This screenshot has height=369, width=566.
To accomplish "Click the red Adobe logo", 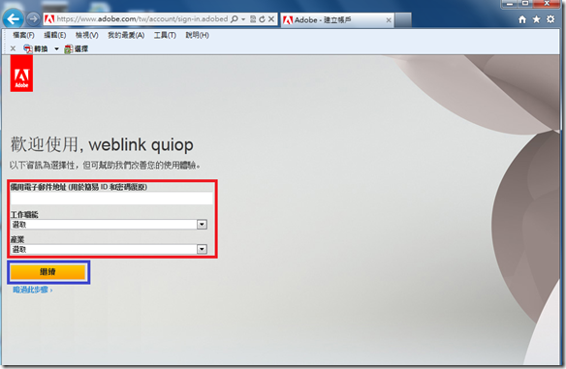I will pos(21,74).
